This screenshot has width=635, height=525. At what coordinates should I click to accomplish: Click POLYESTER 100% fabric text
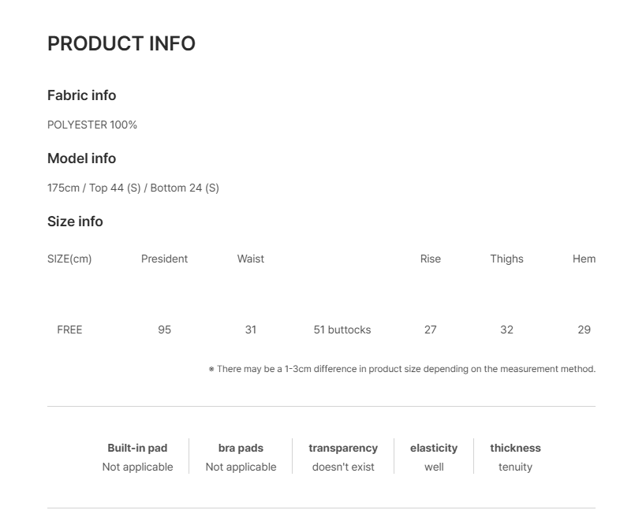[x=92, y=125]
